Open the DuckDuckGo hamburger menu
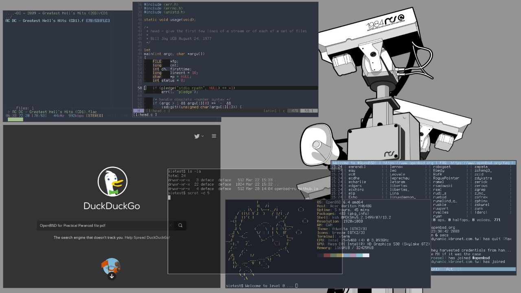Image resolution: width=521 pixels, height=293 pixels. tap(214, 136)
